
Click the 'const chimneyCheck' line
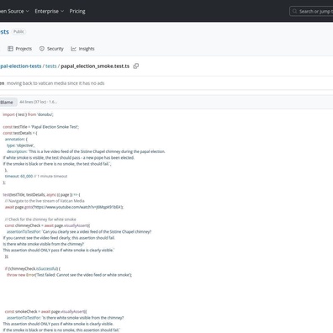pos(47,225)
